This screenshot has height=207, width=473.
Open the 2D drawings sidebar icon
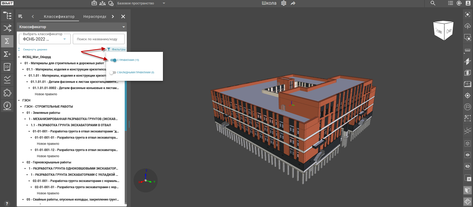(7, 67)
